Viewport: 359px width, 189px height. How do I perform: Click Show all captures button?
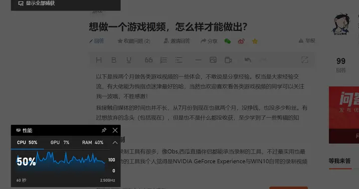point(36,3)
